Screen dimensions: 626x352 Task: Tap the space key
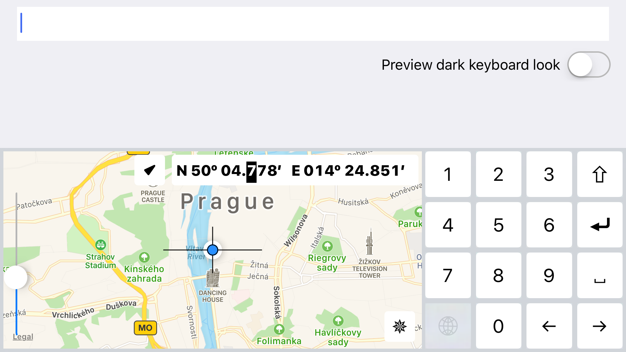tap(600, 275)
